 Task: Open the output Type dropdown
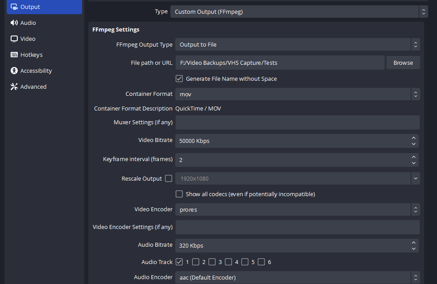tap(299, 12)
